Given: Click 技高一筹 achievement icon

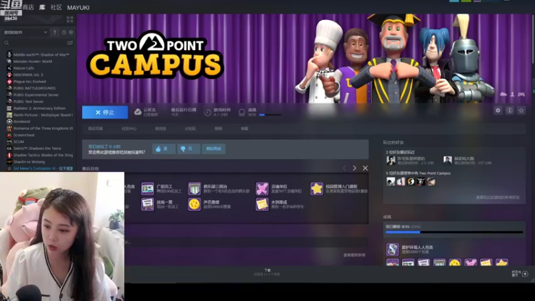Looking at the screenshot, I should [x=147, y=204].
